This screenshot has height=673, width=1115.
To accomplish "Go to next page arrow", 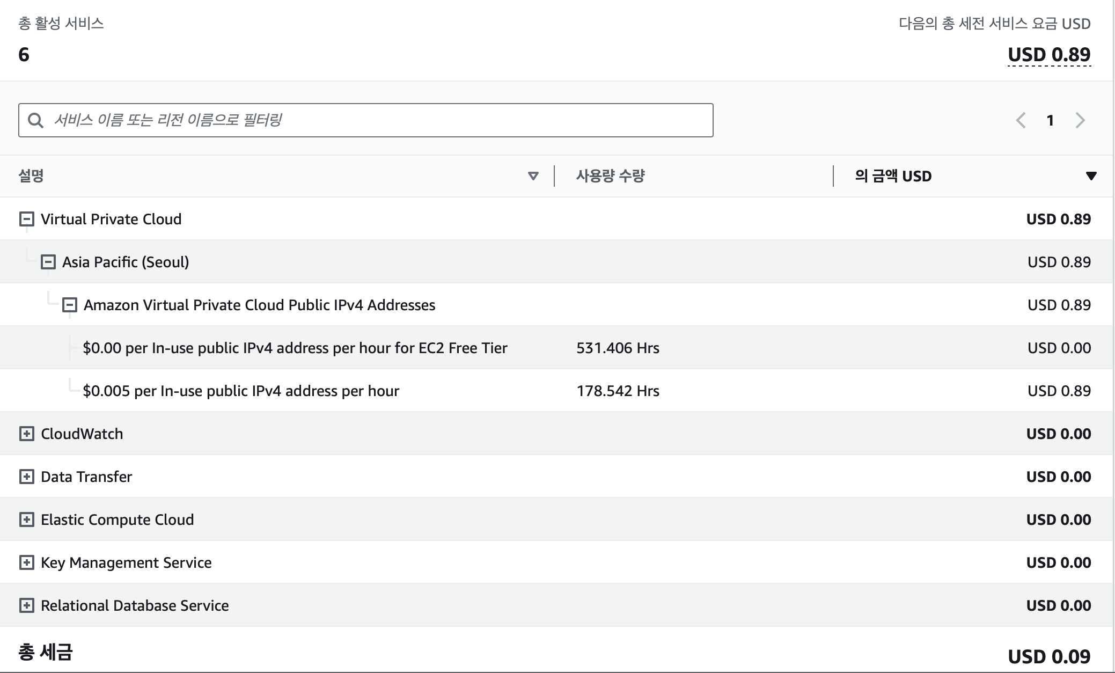I will click(x=1080, y=120).
